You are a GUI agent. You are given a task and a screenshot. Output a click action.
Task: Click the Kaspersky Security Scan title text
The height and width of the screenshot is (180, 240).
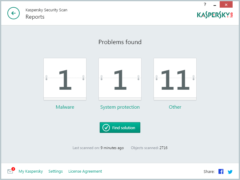[46, 10]
